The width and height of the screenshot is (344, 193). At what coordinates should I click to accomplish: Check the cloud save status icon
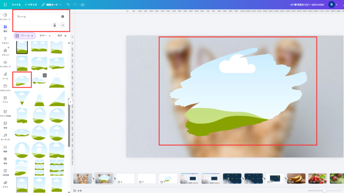(x=83, y=5)
